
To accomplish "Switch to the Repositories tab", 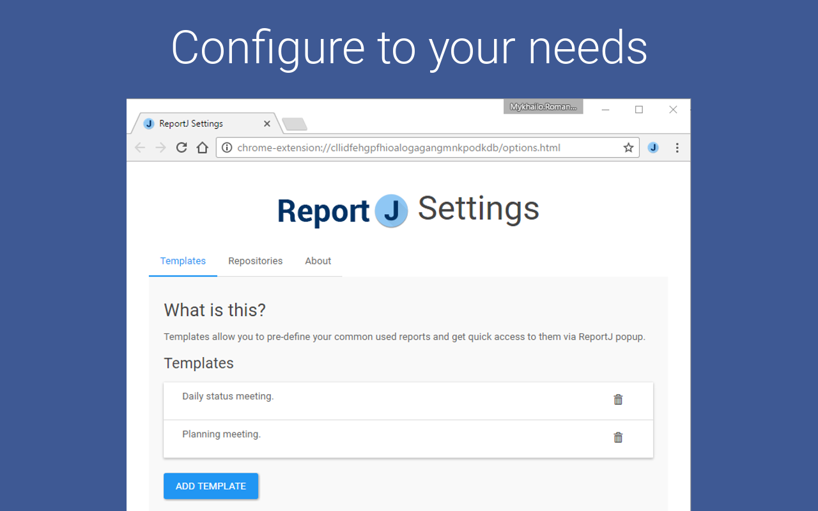I will tap(256, 261).
